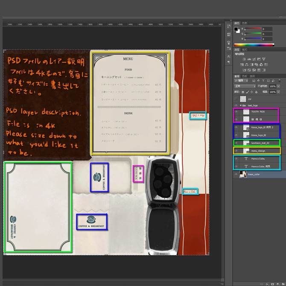Open the layer blend mode dropdown
The height and width of the screenshot is (286, 286).
(244, 86)
